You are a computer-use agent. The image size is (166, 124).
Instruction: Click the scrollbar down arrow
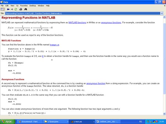pyautogui.click(x=164, y=114)
